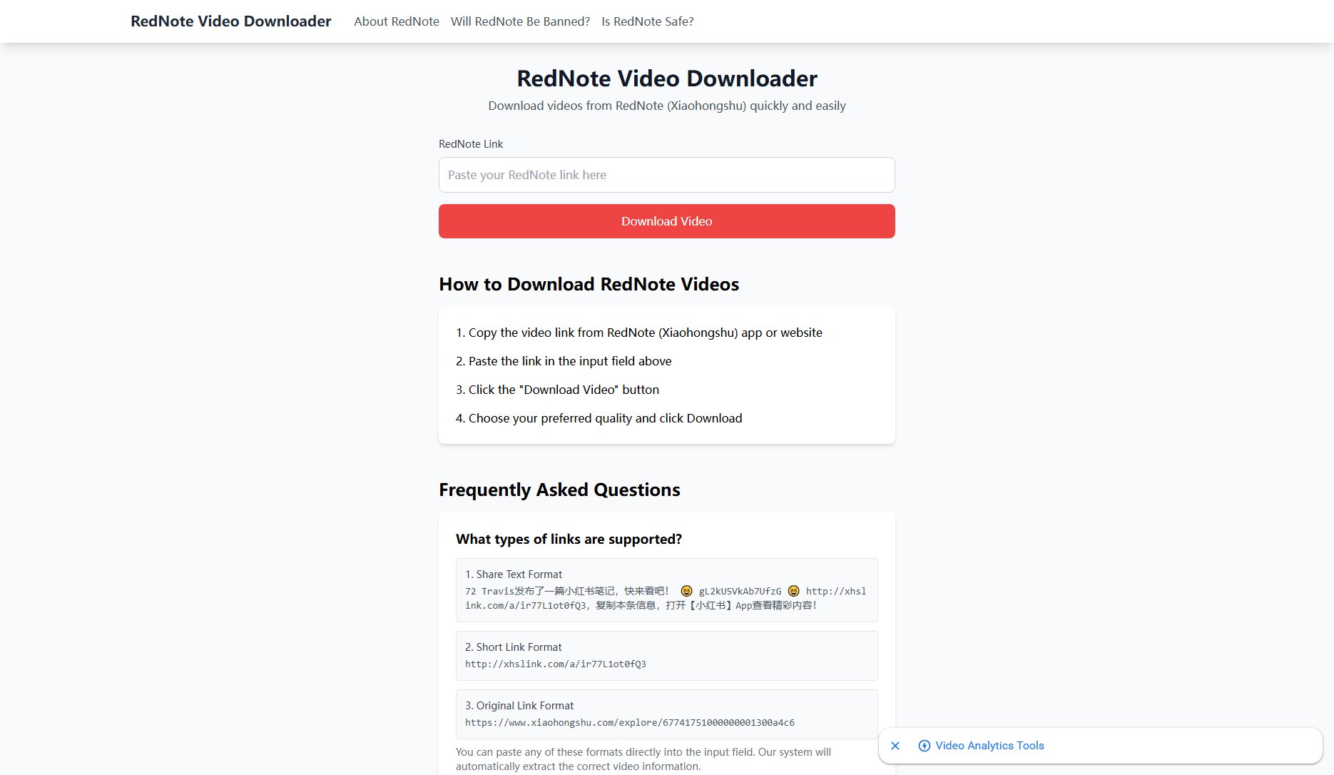Click the RedNote Video Downloader site logo
Screen dimensions: 1334x775
(230, 21)
